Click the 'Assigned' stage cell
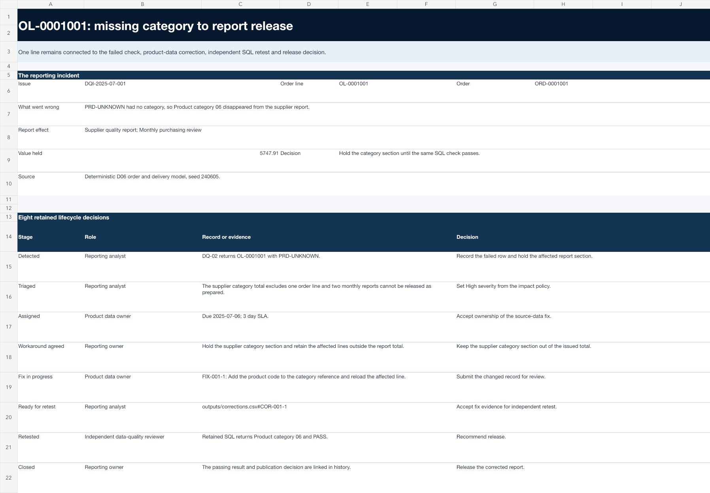The image size is (710, 493). tap(29, 316)
